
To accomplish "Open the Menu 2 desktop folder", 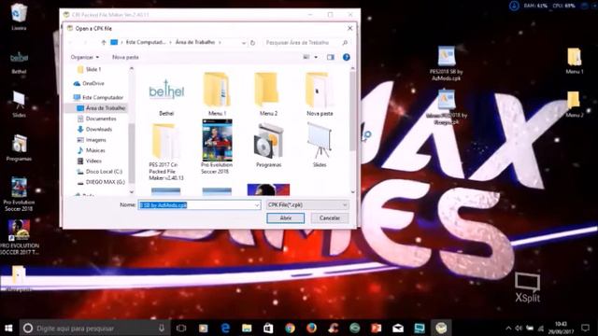I will pos(575,105).
